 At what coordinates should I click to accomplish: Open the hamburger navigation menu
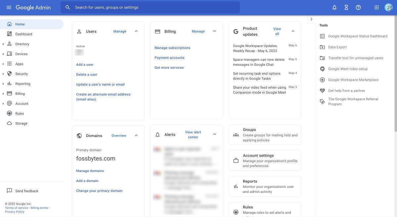click(9, 7)
